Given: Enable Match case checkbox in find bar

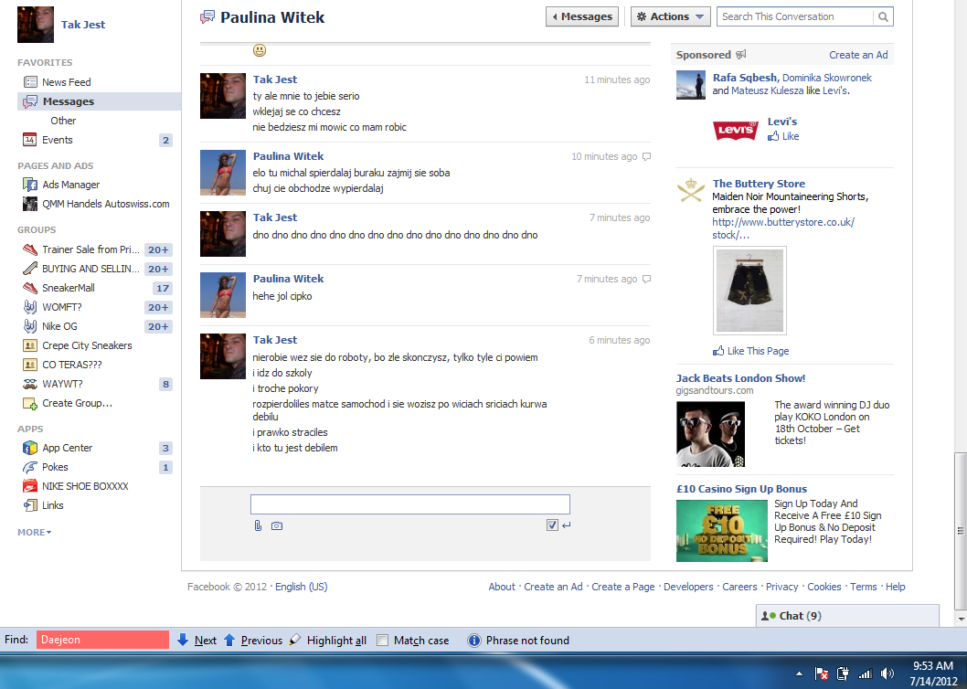Looking at the screenshot, I should point(382,641).
